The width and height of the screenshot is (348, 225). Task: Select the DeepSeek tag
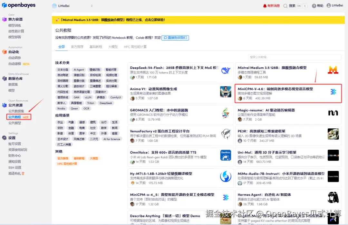[106, 103]
